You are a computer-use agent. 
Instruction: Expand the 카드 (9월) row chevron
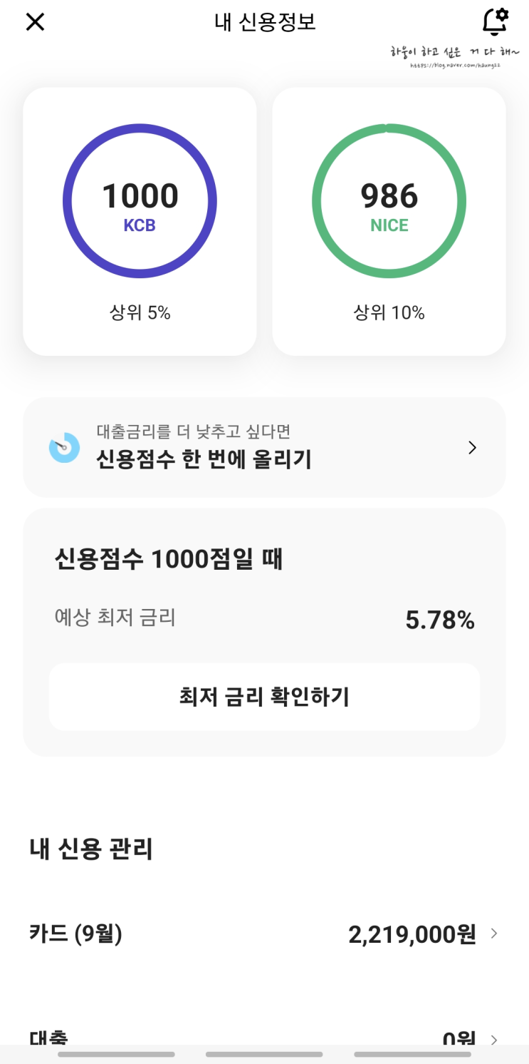(494, 933)
